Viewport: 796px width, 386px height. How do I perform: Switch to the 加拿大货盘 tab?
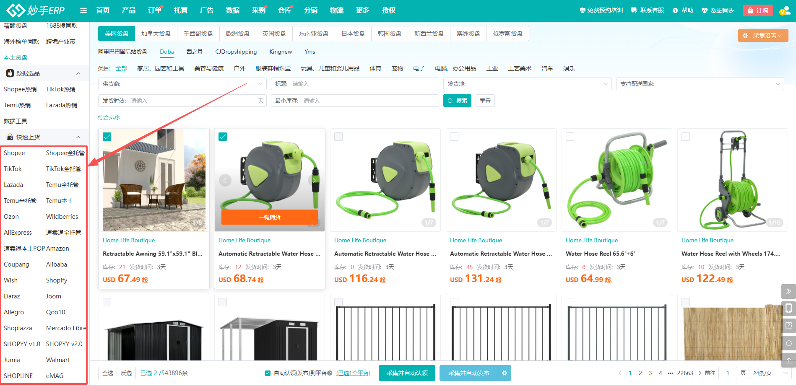[x=156, y=34]
